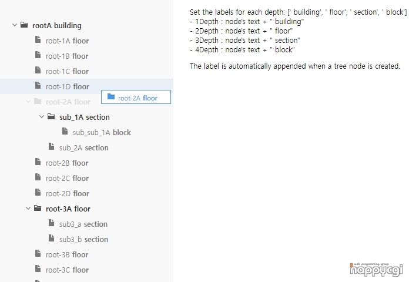Collapse the root-3A floor chevron
This screenshot has width=409, height=282.
pyautogui.click(x=28, y=208)
